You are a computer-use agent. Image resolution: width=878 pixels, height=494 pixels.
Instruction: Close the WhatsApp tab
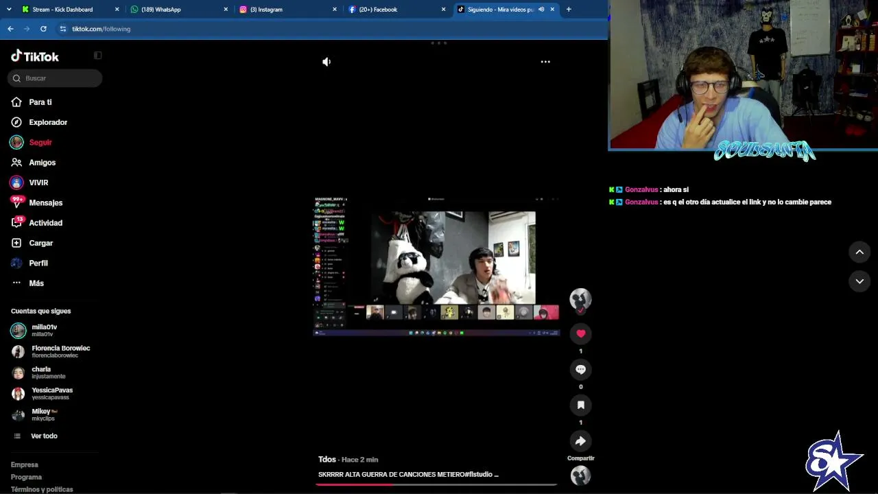pyautogui.click(x=226, y=10)
